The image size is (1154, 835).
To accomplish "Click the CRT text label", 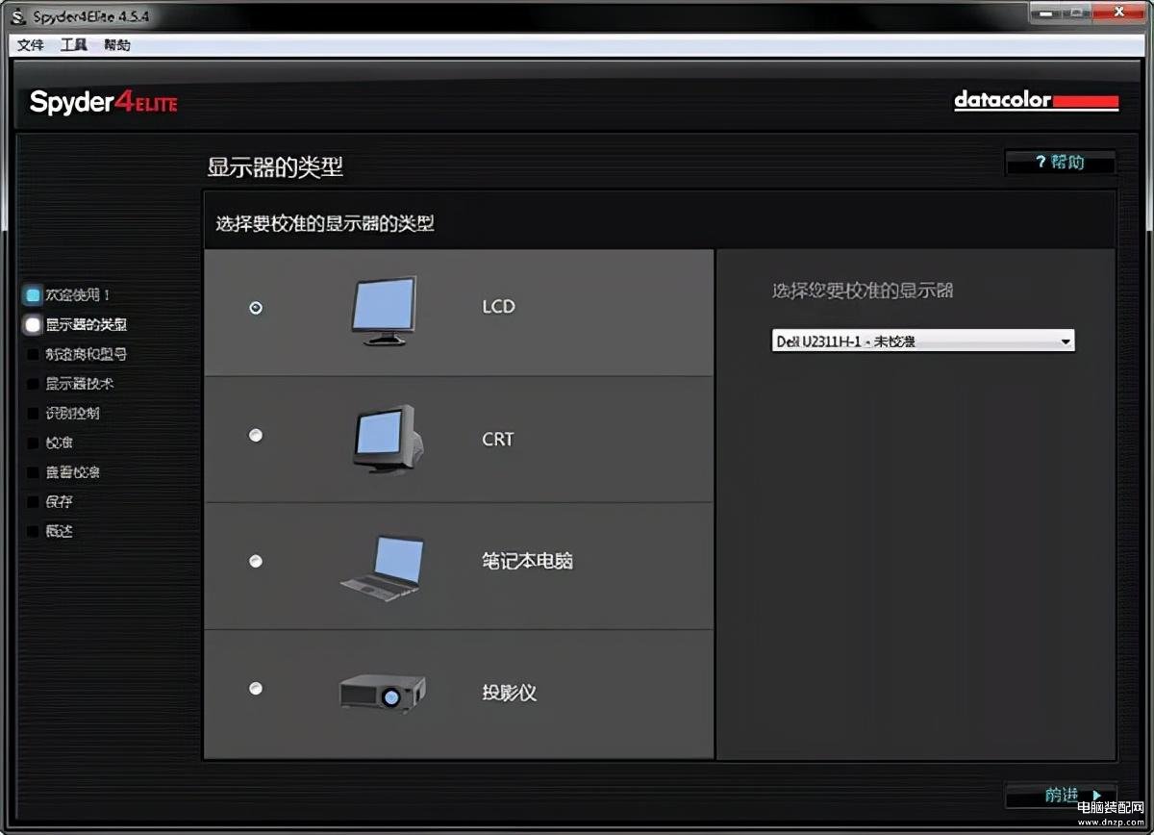I will 498,440.
